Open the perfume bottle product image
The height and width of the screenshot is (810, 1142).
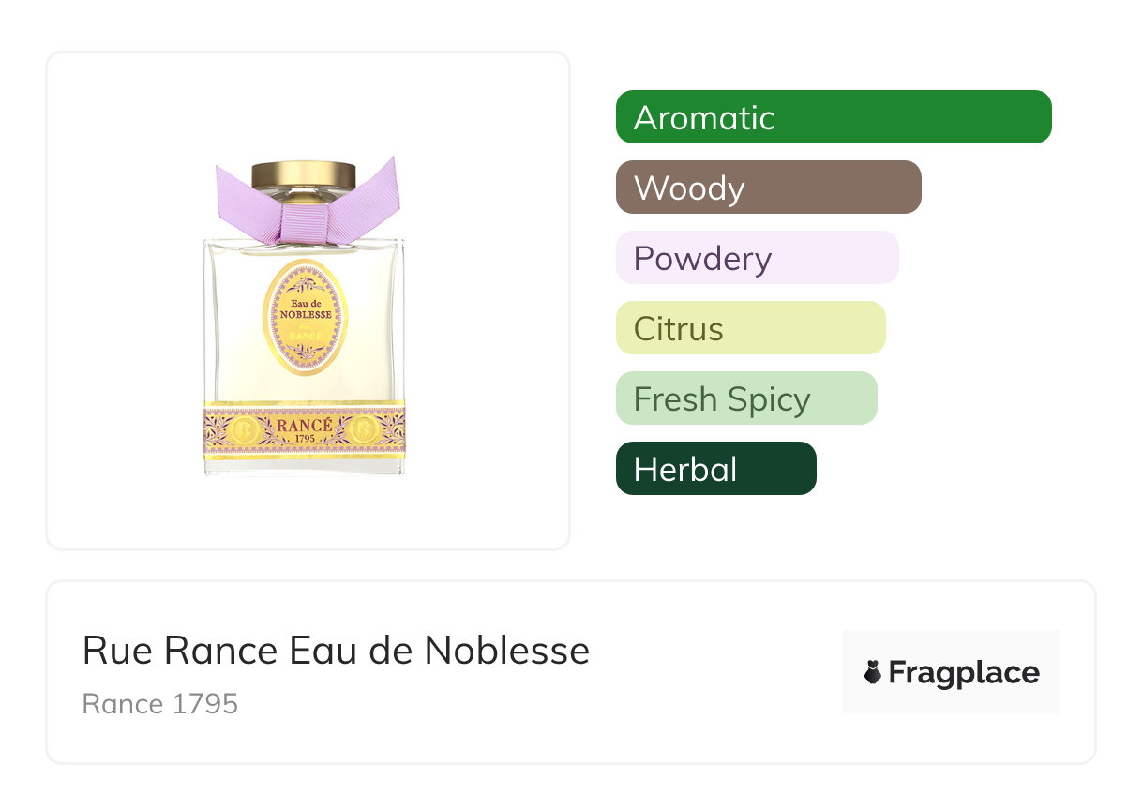pyautogui.click(x=306, y=319)
